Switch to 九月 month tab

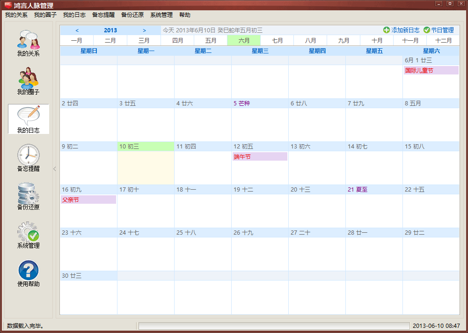(x=344, y=40)
